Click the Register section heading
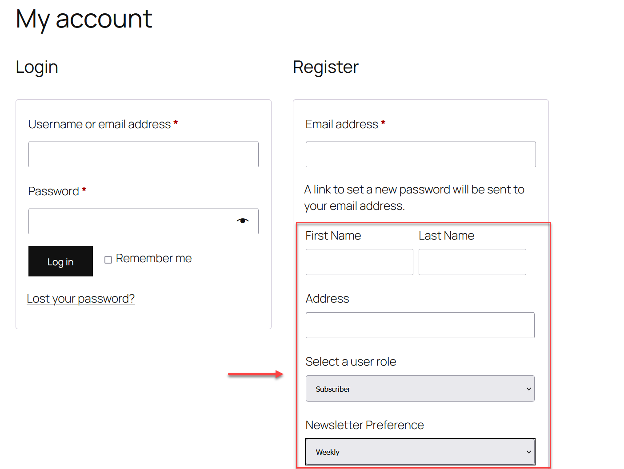This screenshot has width=624, height=469. click(326, 67)
